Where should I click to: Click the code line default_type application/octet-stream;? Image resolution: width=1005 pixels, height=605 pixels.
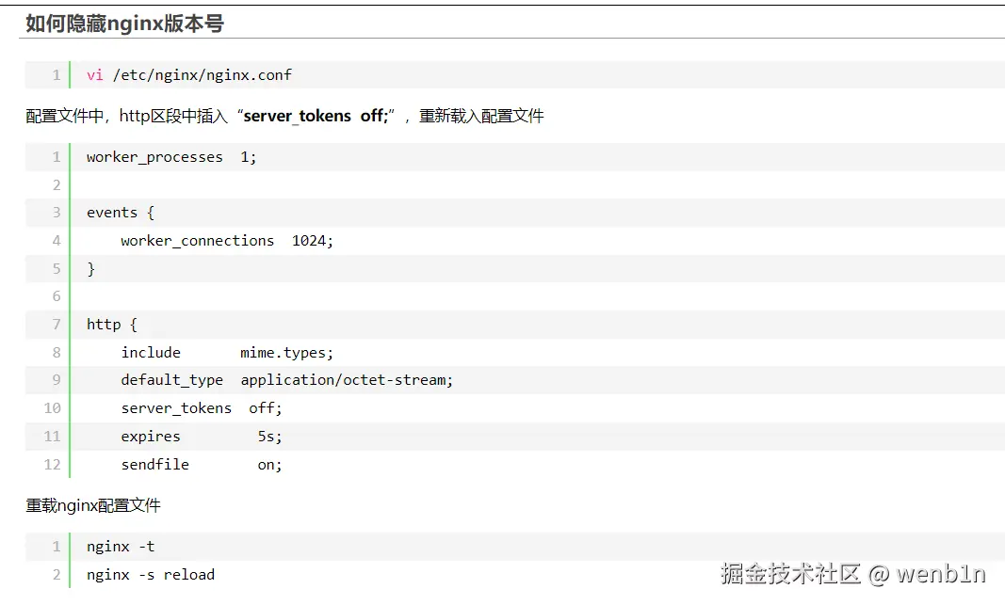287,380
